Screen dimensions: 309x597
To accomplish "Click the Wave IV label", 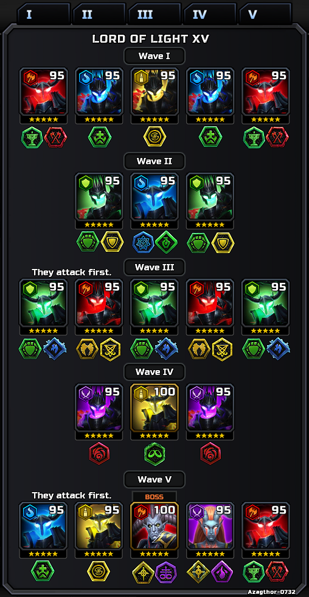I will point(154,371).
